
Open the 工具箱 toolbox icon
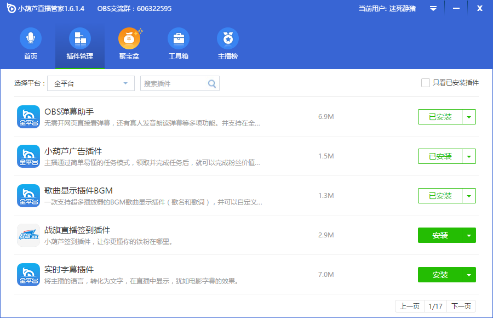coord(179,39)
